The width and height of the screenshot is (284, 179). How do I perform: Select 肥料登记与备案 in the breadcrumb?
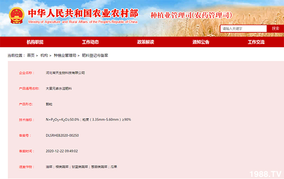tap(95, 55)
